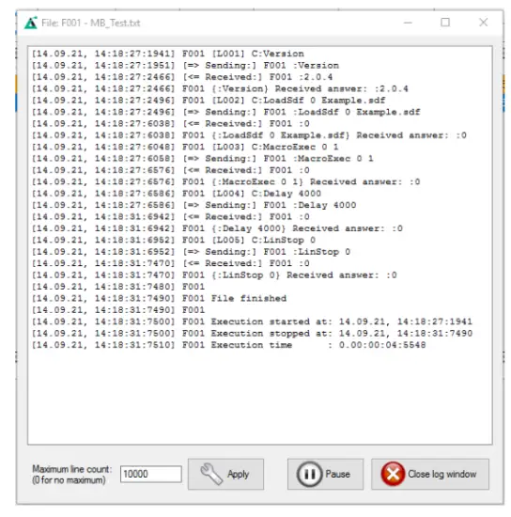
Task: Click the 'Execution stopped at' log line
Action: pyautogui.click(x=252, y=334)
